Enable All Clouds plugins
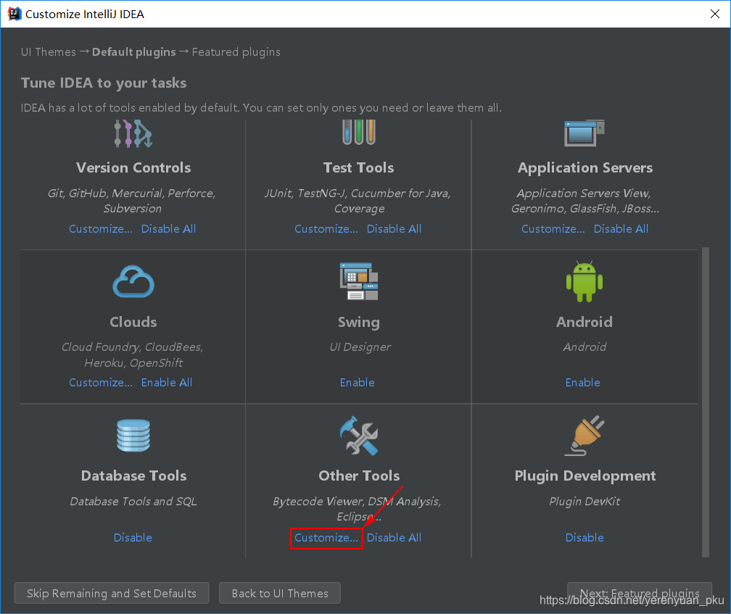Viewport: 731px width, 614px height. point(167,383)
